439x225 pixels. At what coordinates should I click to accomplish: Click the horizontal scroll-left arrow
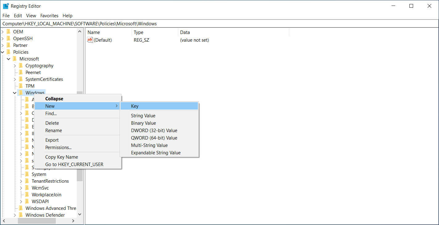coord(4,221)
